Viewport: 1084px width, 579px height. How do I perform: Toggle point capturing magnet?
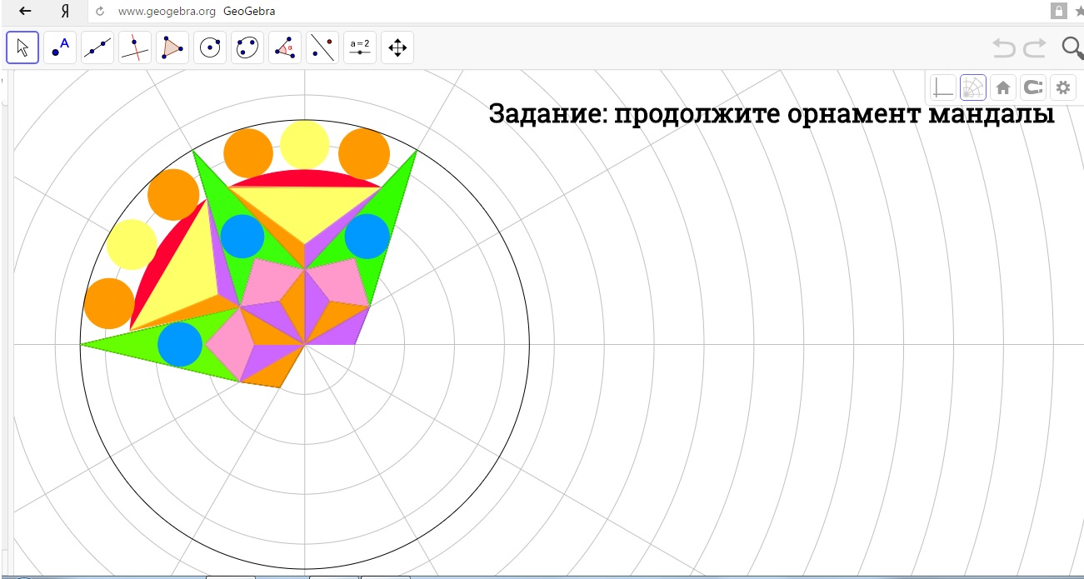1032,87
